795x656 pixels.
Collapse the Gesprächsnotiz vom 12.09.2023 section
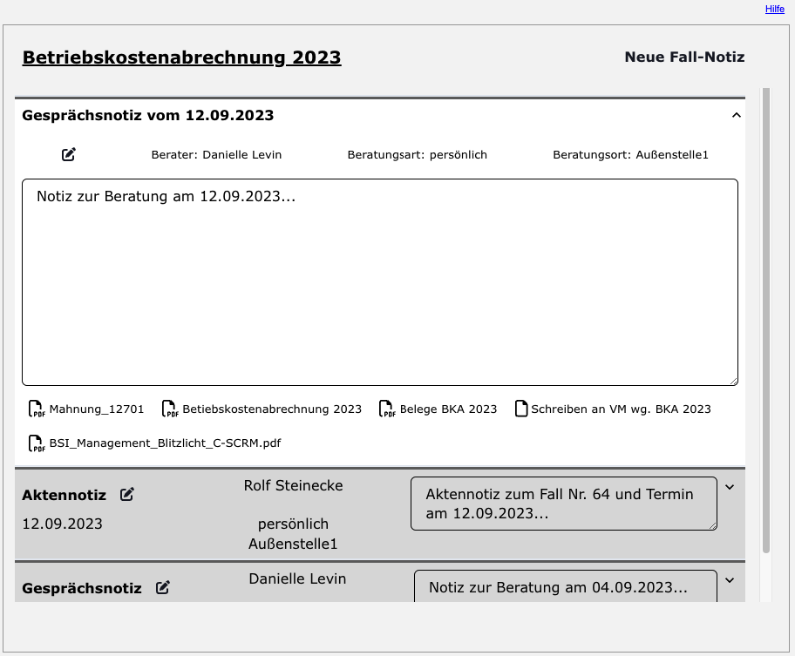pyautogui.click(x=737, y=116)
